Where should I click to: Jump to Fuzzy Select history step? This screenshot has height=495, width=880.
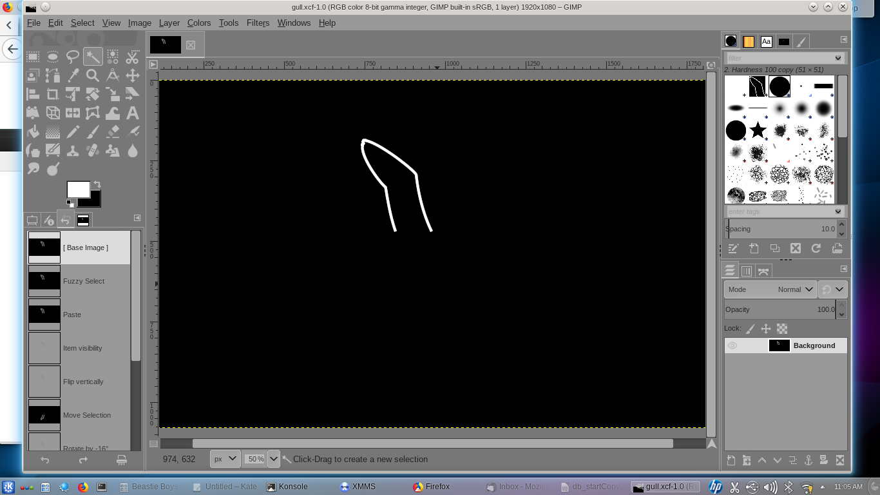point(79,281)
